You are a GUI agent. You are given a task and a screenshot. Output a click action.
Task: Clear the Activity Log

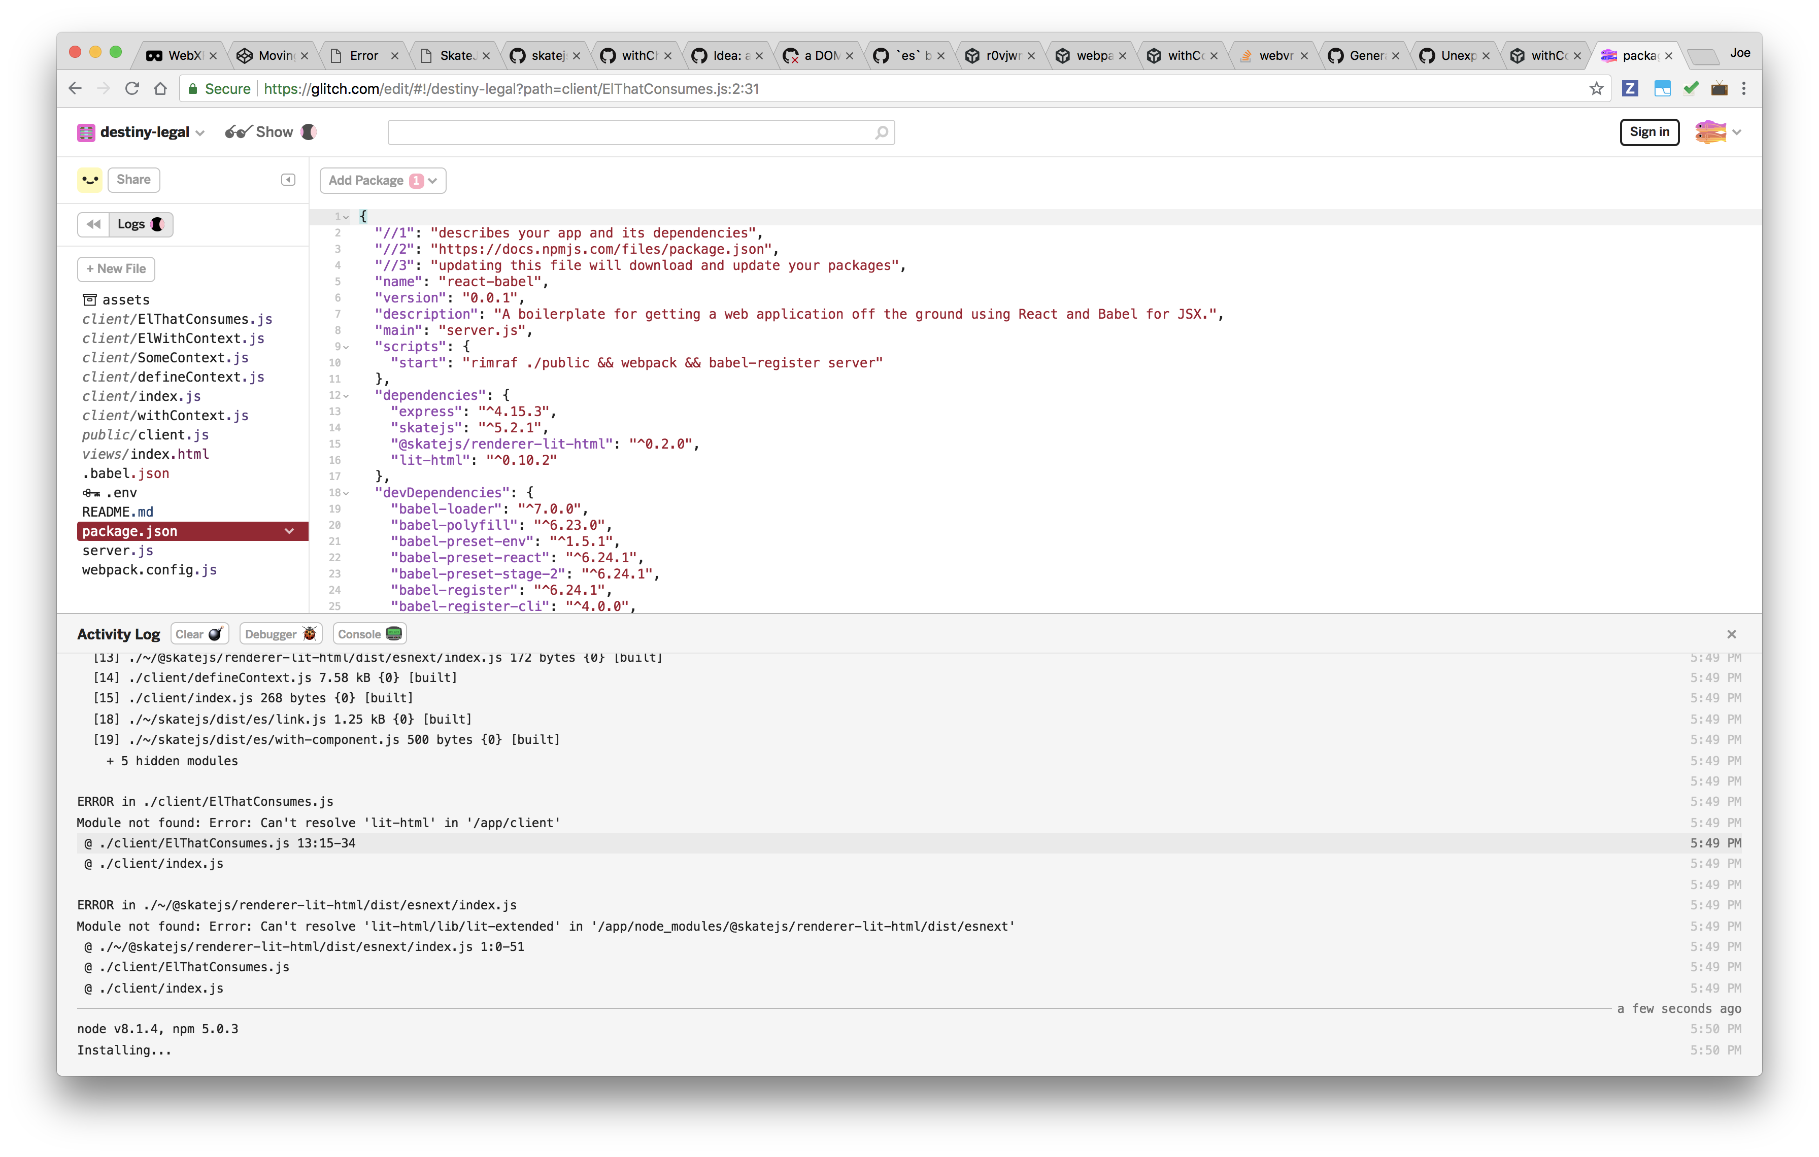tap(199, 634)
